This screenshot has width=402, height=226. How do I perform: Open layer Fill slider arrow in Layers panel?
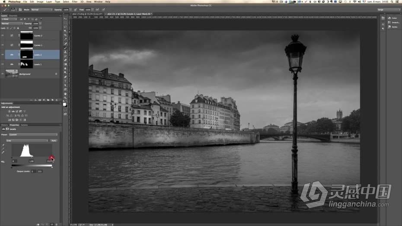tap(40, 28)
